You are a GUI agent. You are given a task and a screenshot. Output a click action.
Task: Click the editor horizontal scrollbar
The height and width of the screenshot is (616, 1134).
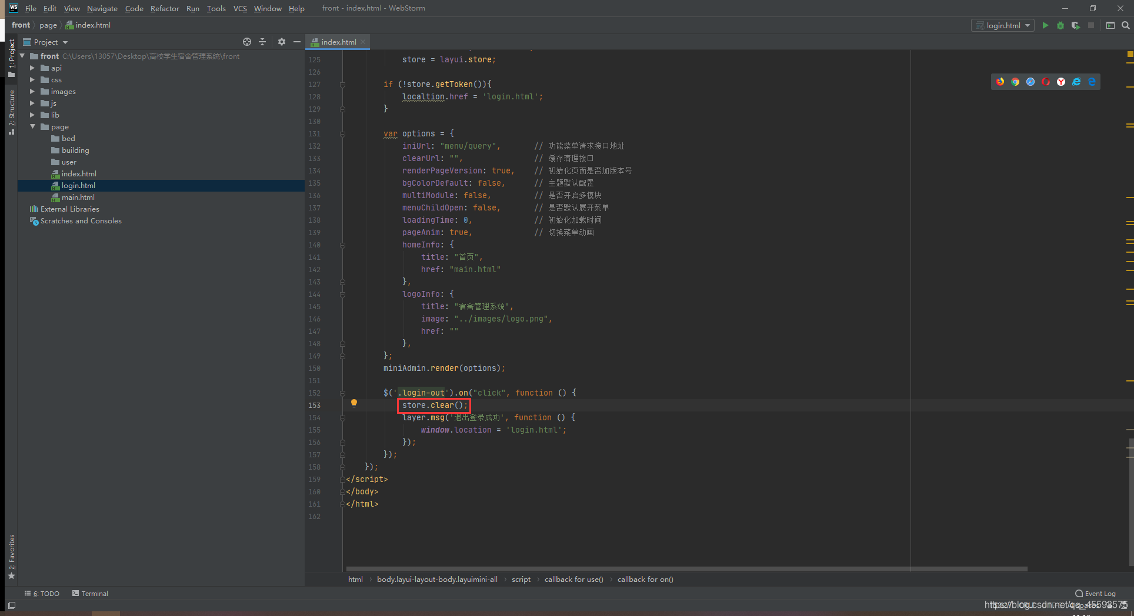coord(686,568)
